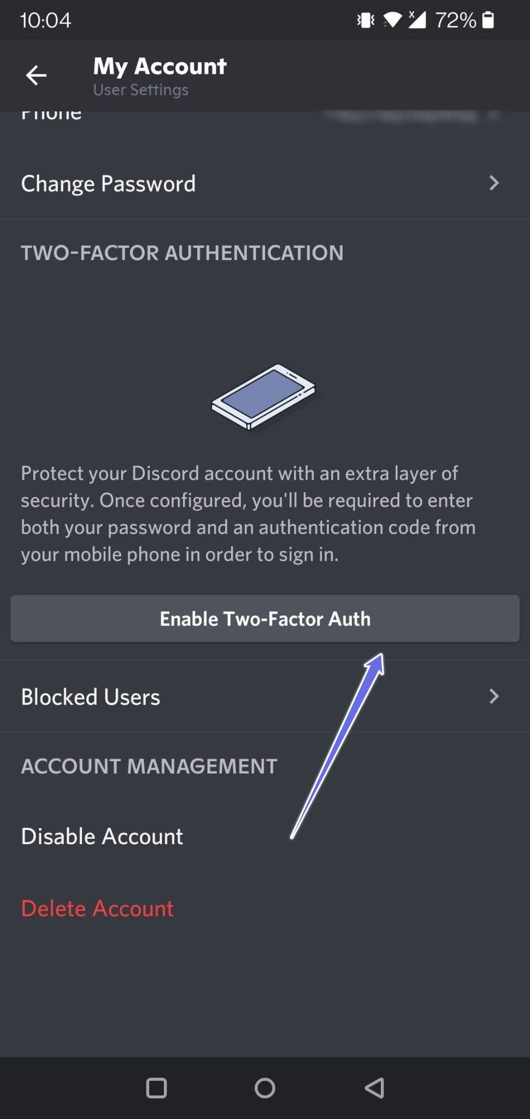Screen dimensions: 530x1119
Task: Expand the Change Password chevron arrow
Action: 494,183
